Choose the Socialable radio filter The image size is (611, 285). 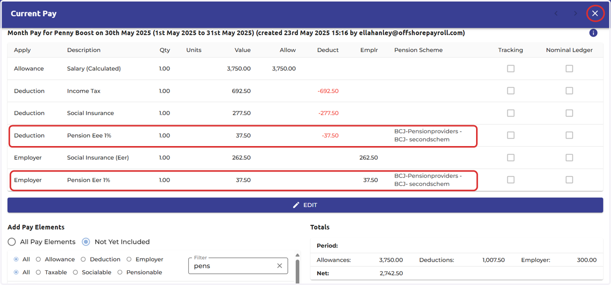(x=75, y=272)
